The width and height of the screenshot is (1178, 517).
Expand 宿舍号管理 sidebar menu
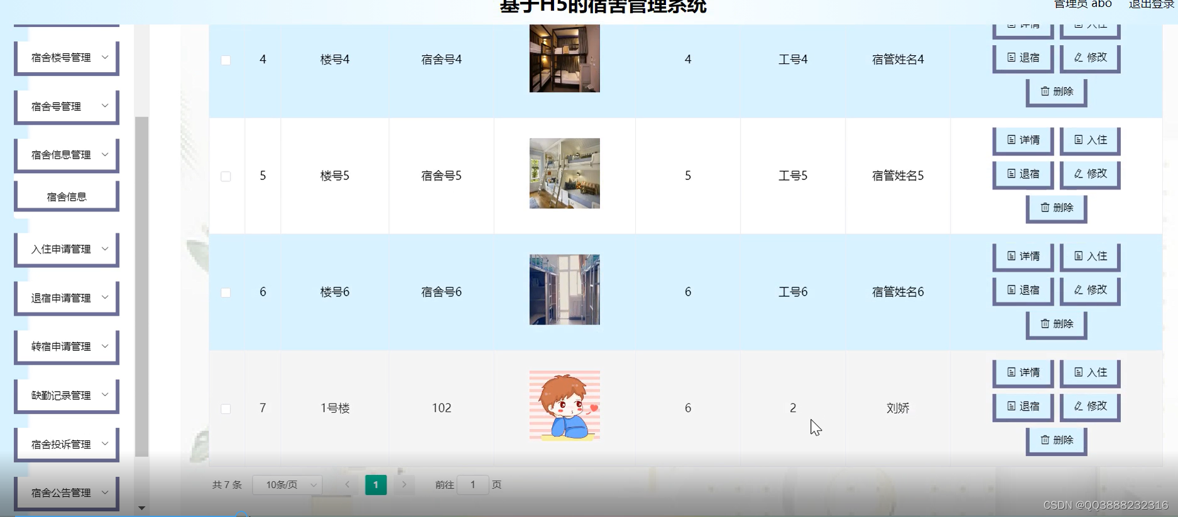point(67,106)
